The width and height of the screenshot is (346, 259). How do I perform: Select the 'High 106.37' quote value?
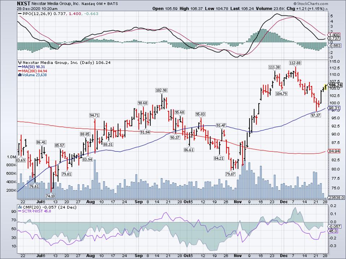click(191, 9)
